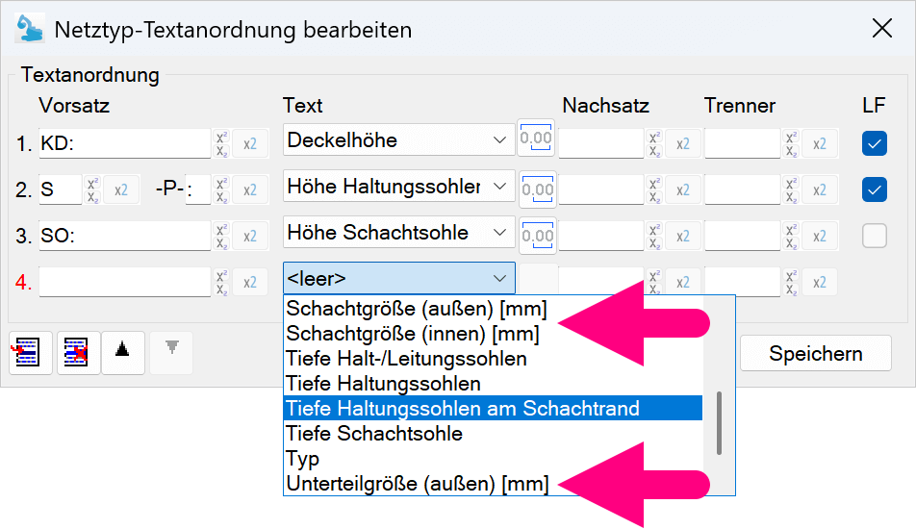Uncheck the LF checkbox in row 2

(874, 189)
